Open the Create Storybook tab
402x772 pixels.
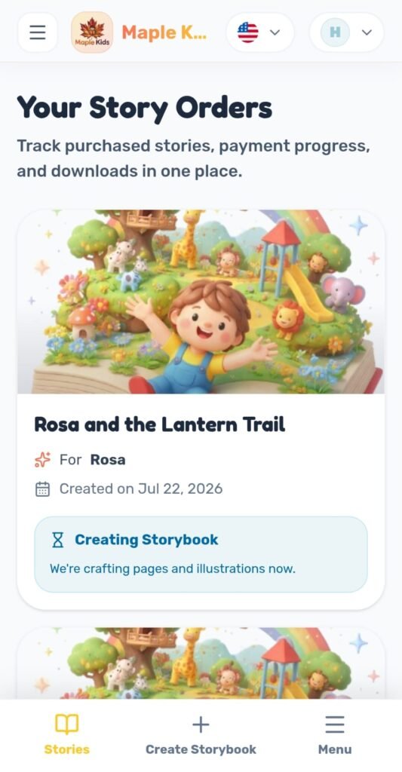click(201, 735)
